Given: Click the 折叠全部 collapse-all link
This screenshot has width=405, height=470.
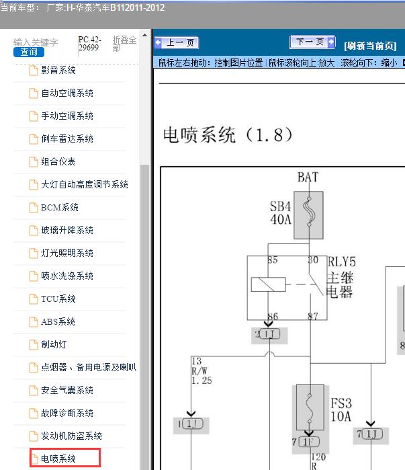Looking at the screenshot, I should pyautogui.click(x=124, y=44).
